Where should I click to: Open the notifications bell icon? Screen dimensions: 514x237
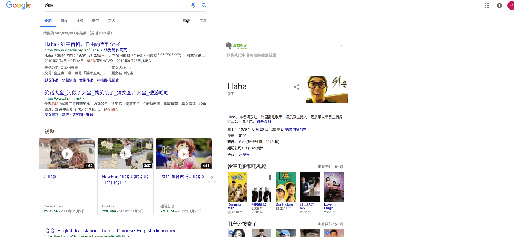[499, 5]
